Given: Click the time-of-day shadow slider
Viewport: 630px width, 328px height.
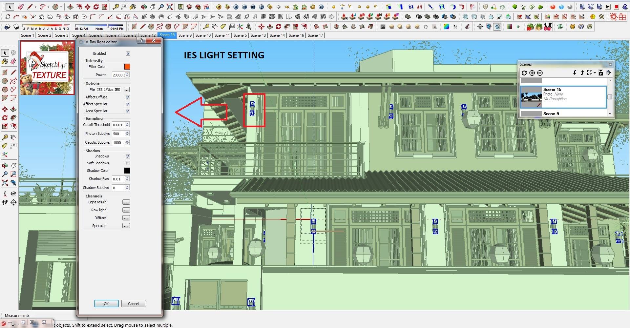Looking at the screenshot, I should (x=99, y=25).
